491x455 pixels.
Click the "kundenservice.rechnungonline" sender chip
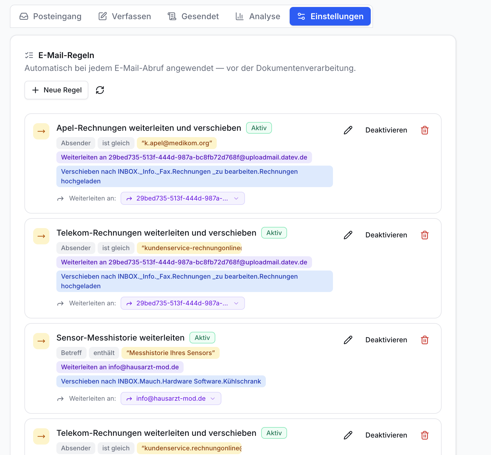pyautogui.click(x=189, y=448)
